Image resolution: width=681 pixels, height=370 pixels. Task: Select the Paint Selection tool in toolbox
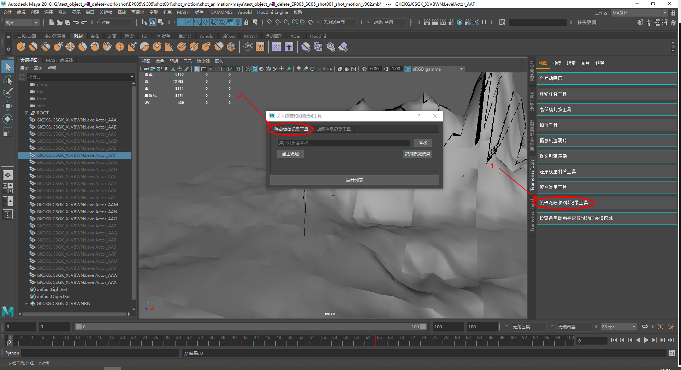pos(7,93)
